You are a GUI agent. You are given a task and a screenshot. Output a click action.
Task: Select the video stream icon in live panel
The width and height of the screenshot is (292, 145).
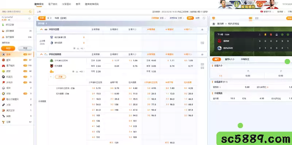257,18
